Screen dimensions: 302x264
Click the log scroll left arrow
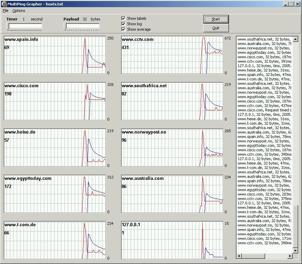tap(239, 256)
